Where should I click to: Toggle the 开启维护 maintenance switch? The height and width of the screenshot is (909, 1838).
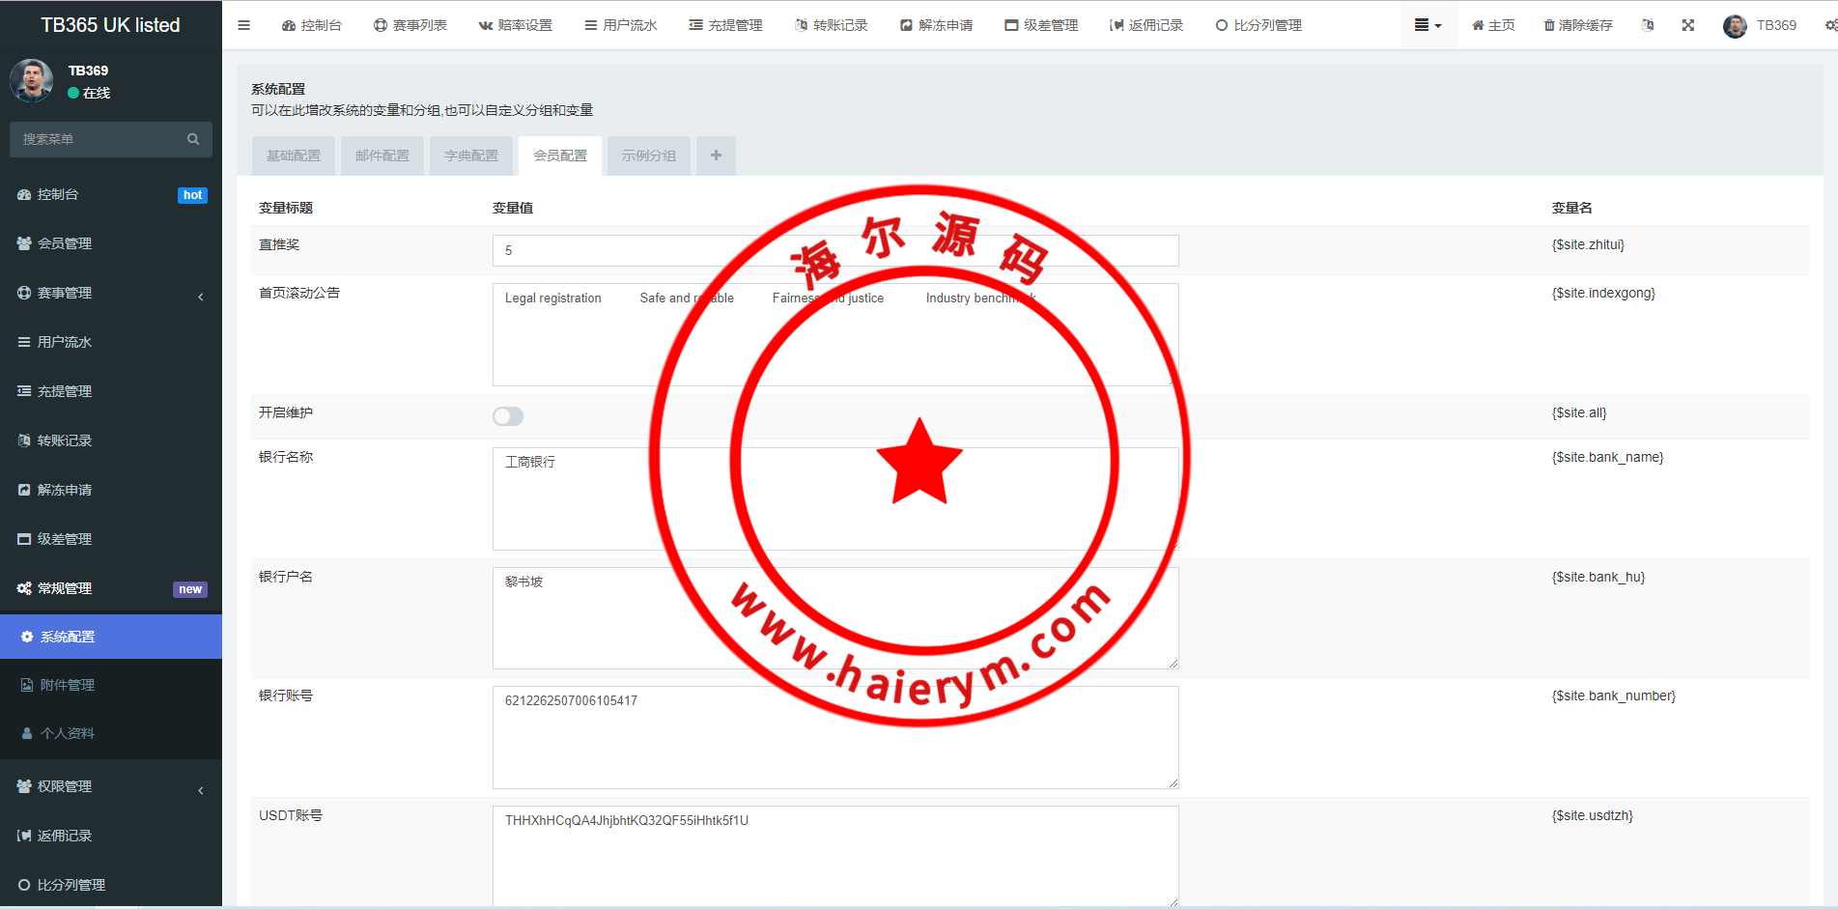[x=508, y=416]
